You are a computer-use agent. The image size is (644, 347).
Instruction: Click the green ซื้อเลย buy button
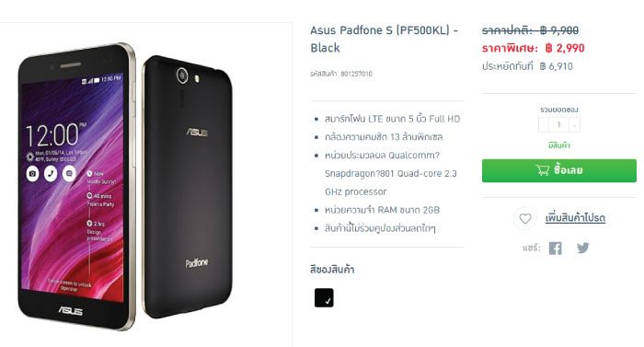point(559,170)
